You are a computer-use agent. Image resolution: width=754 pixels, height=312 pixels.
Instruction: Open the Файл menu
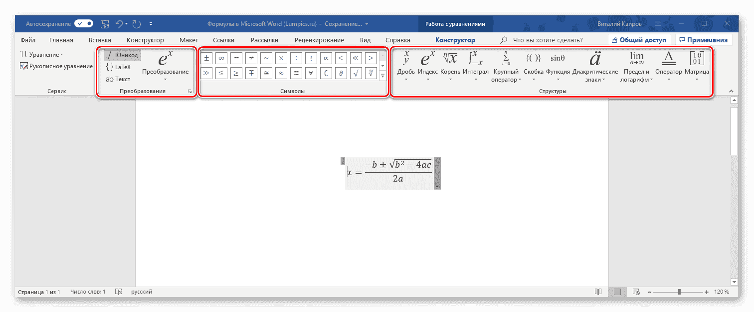click(x=27, y=40)
